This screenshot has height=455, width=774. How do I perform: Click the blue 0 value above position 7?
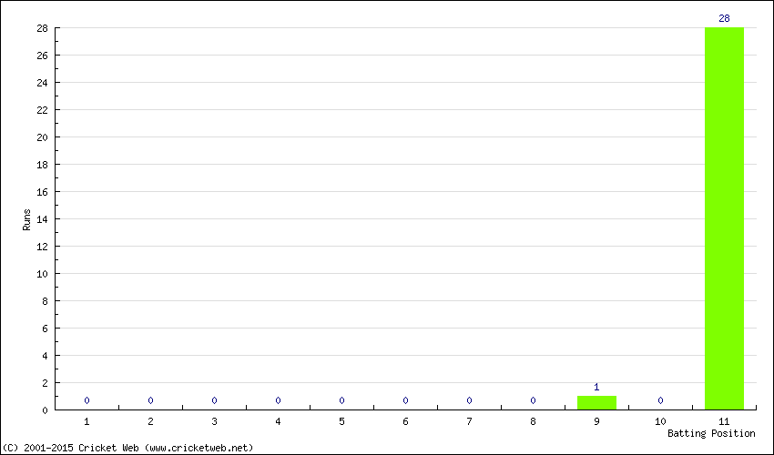pyautogui.click(x=469, y=400)
